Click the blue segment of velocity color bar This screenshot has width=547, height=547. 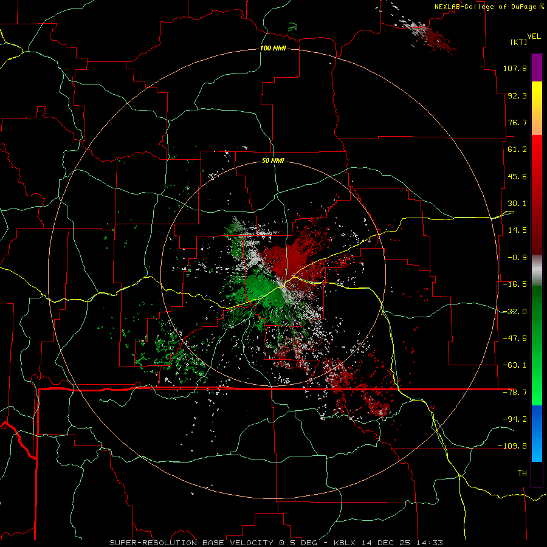[x=537, y=433]
